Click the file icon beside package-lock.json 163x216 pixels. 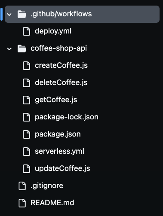click(27, 117)
